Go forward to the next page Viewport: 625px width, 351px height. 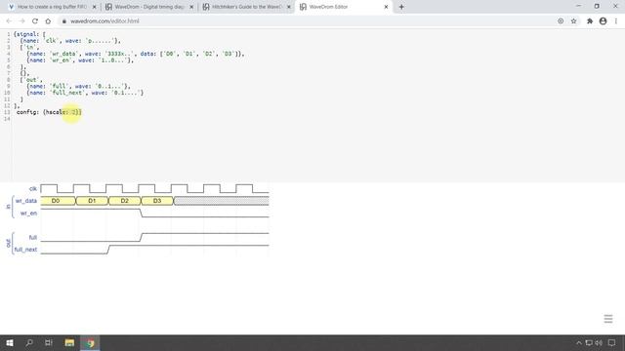coord(21,21)
